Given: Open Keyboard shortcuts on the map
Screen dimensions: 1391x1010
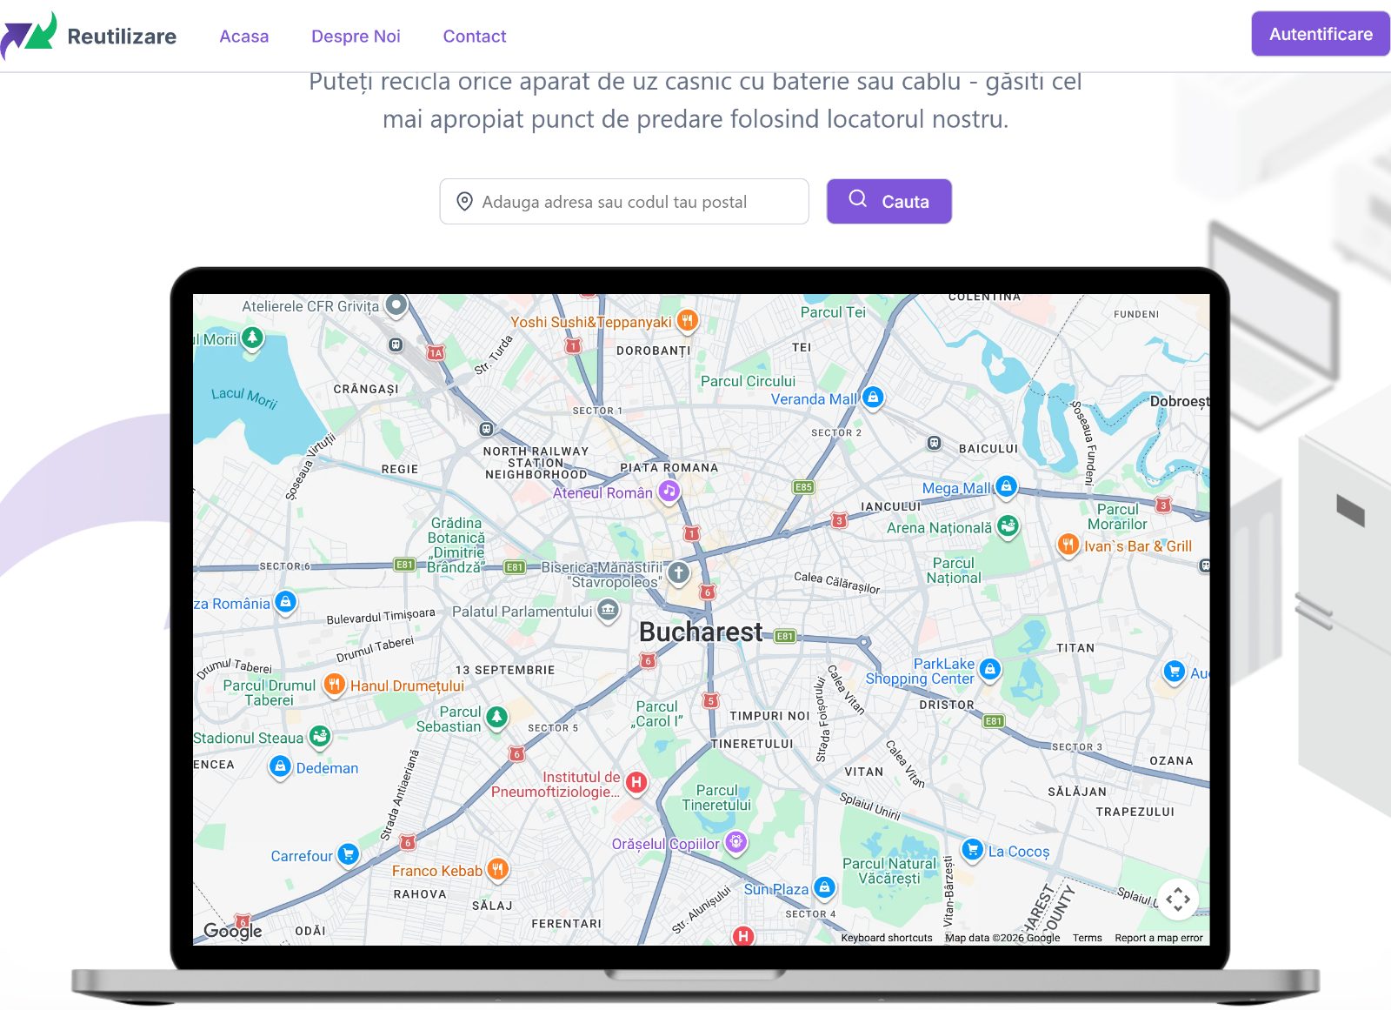Looking at the screenshot, I should tap(886, 938).
